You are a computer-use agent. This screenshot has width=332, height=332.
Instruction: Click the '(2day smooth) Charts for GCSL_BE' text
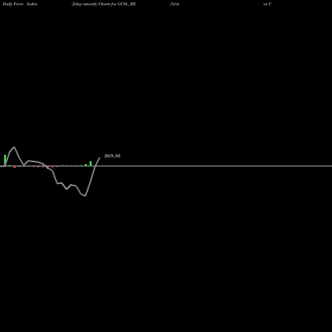[x=104, y=4]
